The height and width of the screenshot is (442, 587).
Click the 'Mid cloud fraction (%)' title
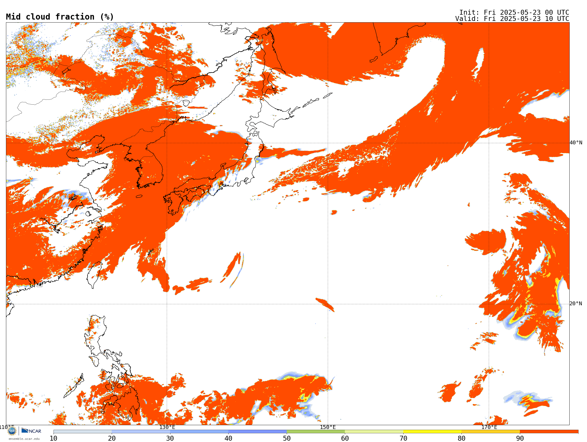60,17
